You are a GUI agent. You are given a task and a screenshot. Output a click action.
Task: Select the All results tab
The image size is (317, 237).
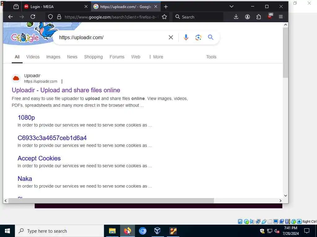click(17, 57)
